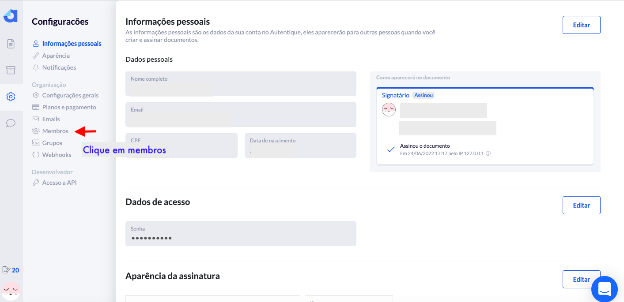The image size is (624, 302).
Task: Open the archive box icon in left rail
Action: coord(11,70)
